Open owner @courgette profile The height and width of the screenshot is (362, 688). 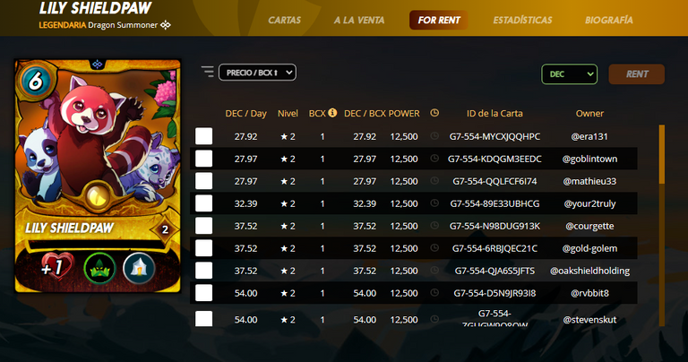[x=589, y=226]
